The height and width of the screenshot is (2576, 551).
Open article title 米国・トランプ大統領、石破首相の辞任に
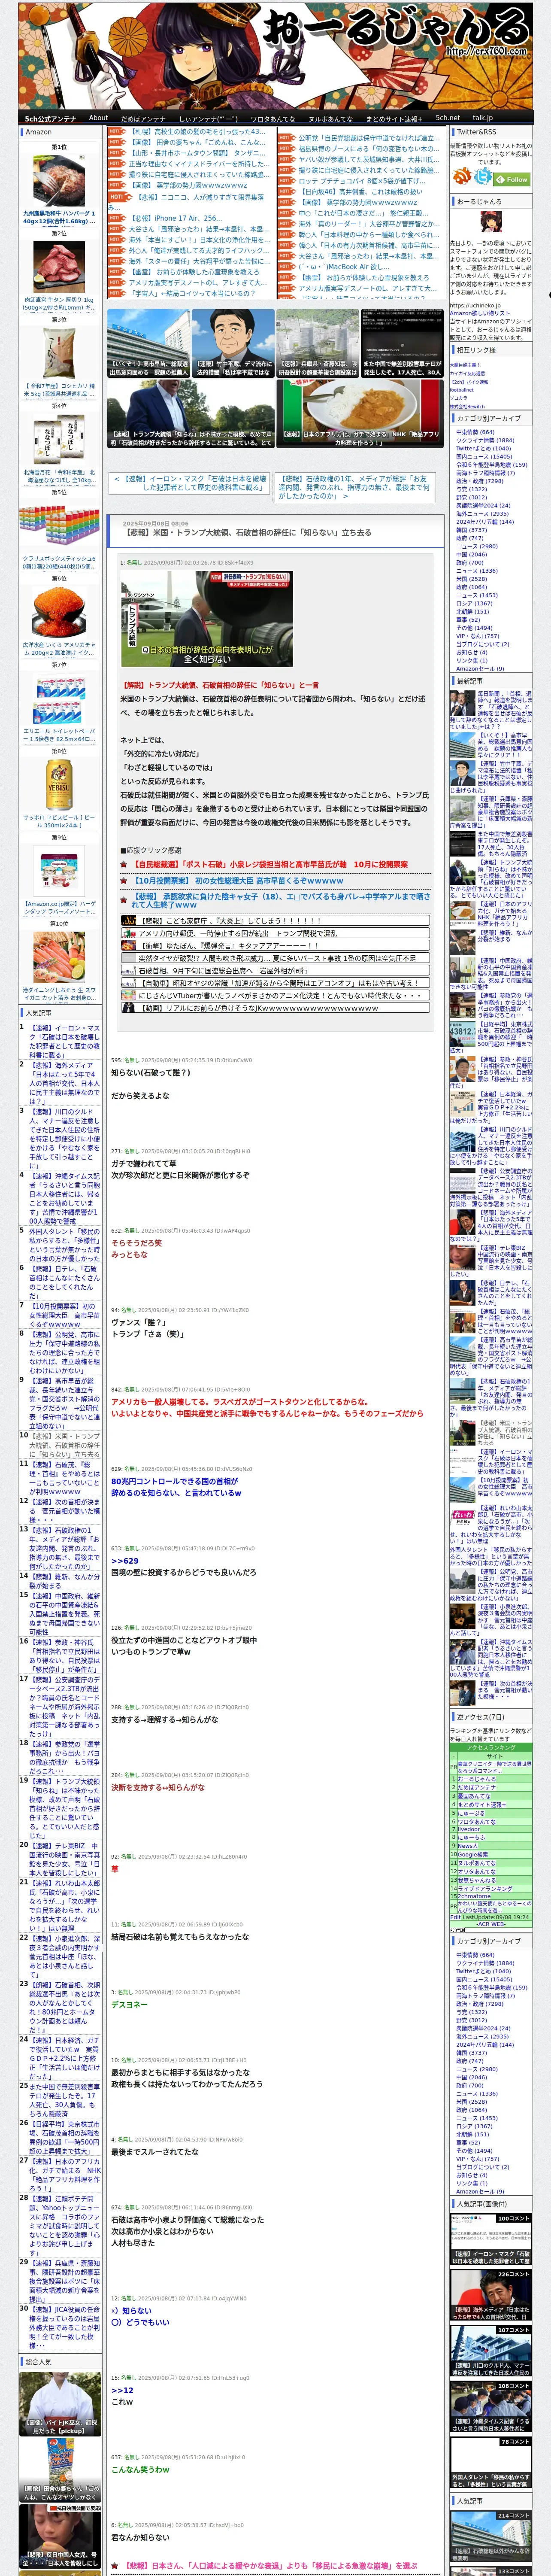tap(248, 532)
